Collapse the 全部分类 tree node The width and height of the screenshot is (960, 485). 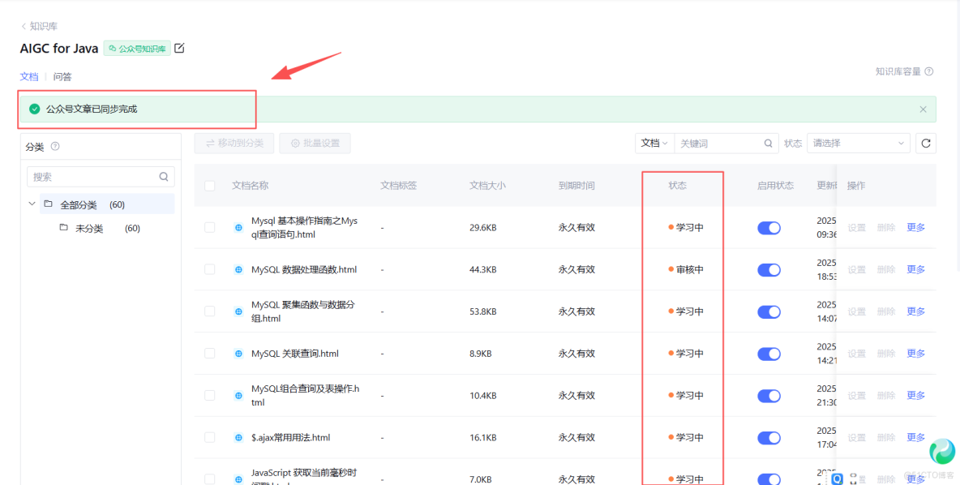(x=31, y=204)
